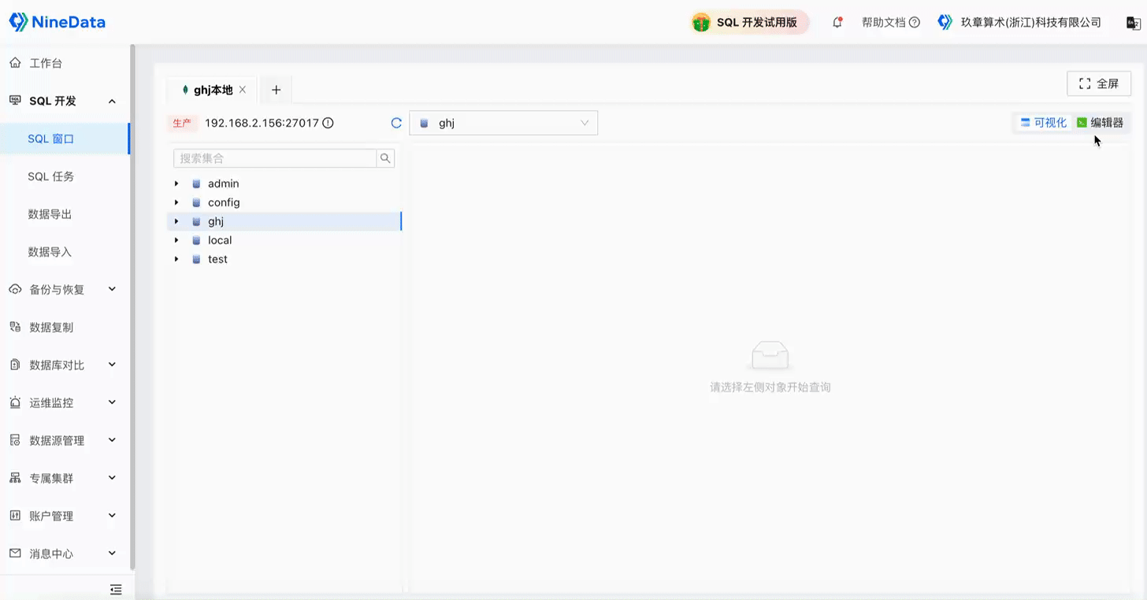Click the 全屏 fullscreen button
This screenshot has width=1147, height=600.
click(1099, 83)
